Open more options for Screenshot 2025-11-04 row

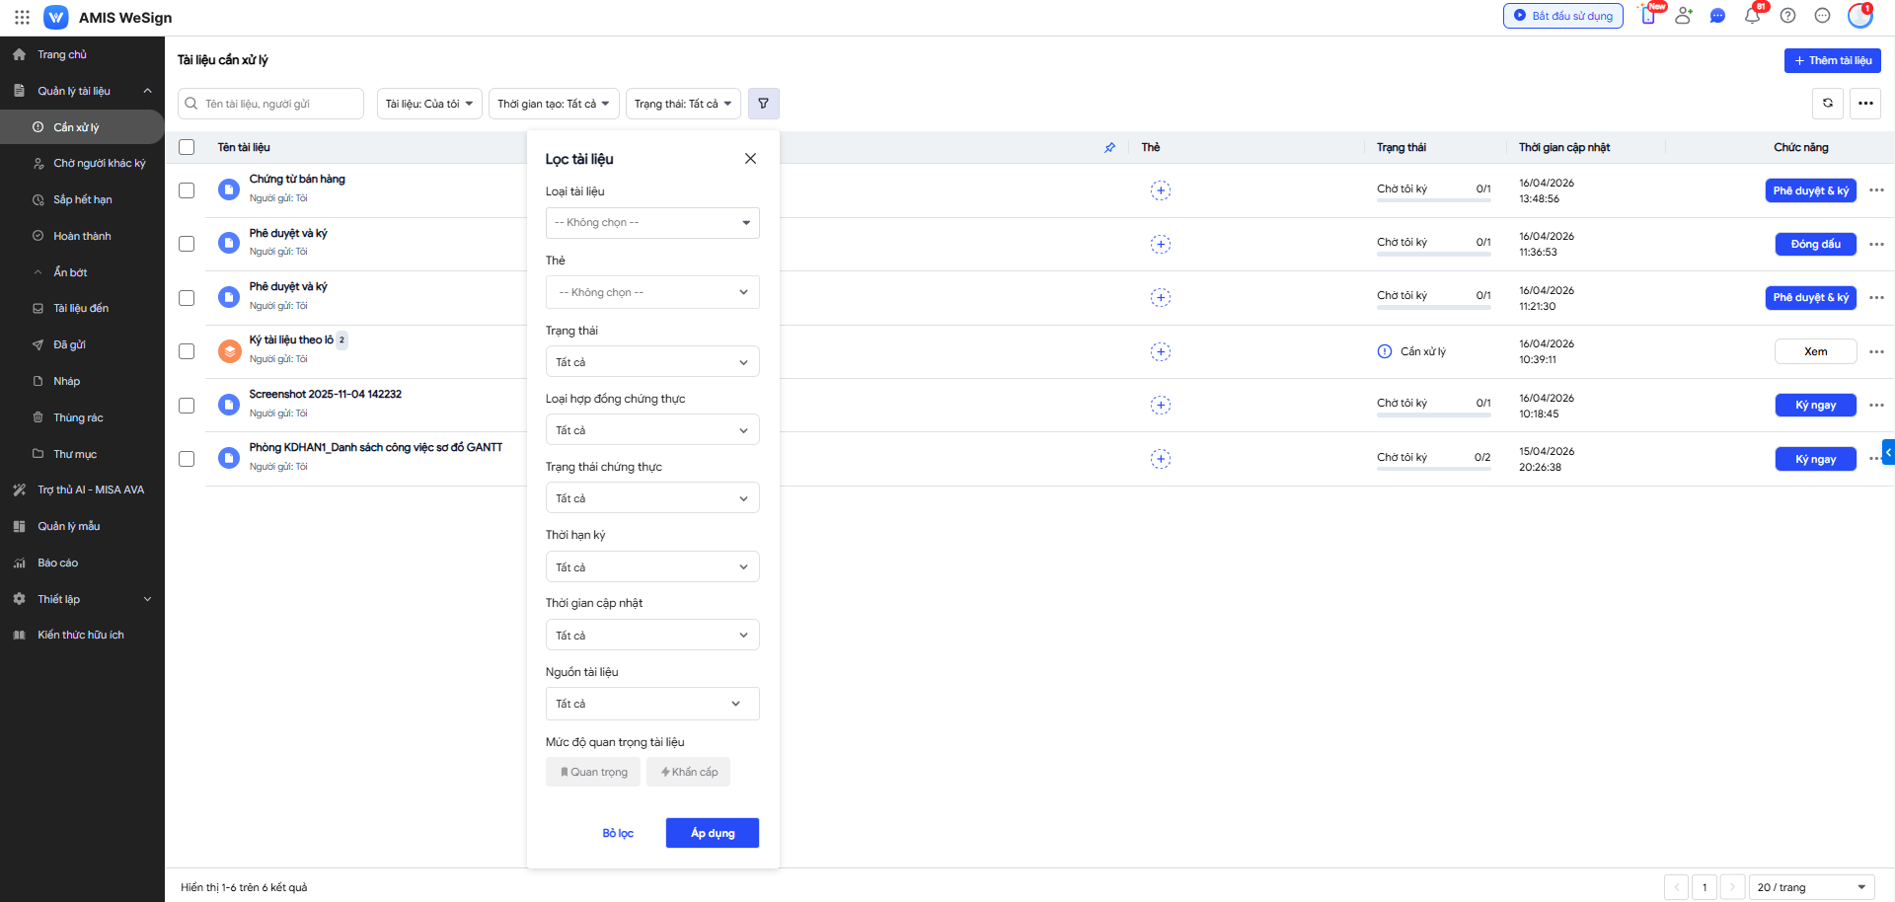tap(1876, 405)
